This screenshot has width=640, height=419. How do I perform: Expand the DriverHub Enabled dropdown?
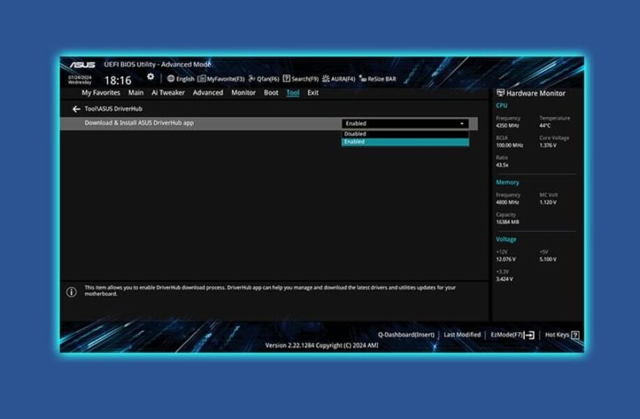[x=405, y=124]
